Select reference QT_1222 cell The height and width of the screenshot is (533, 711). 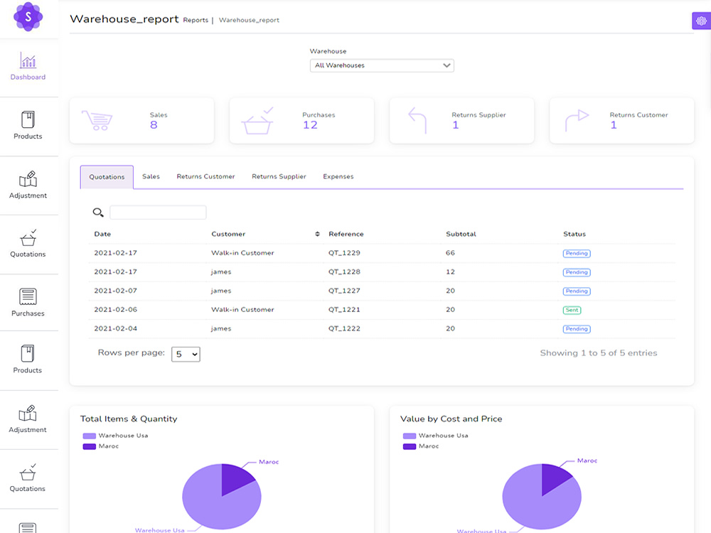(x=345, y=328)
